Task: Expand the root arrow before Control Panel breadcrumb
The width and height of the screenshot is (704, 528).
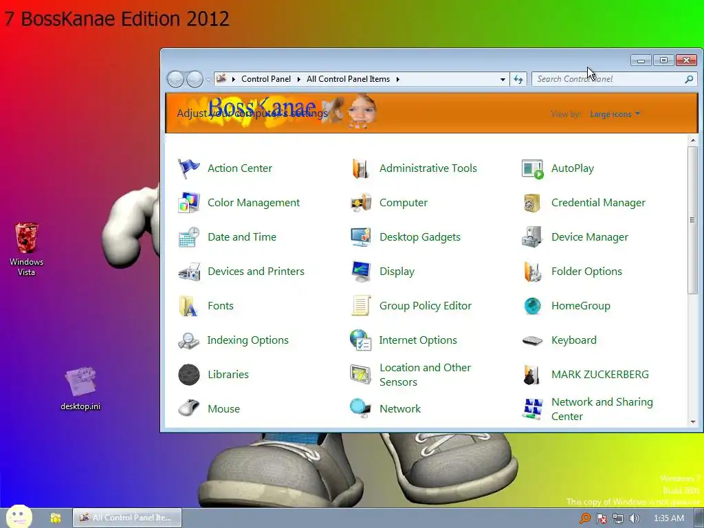Action: click(x=234, y=80)
